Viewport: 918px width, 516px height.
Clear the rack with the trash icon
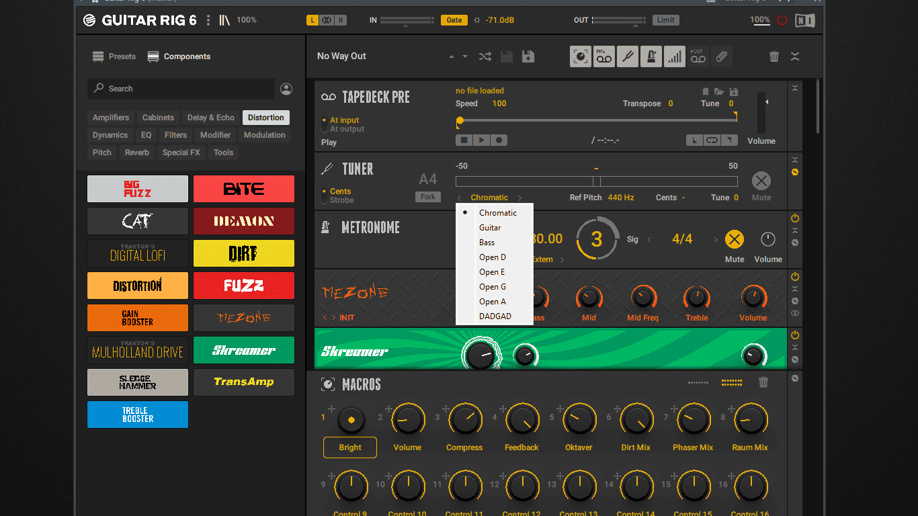click(774, 56)
